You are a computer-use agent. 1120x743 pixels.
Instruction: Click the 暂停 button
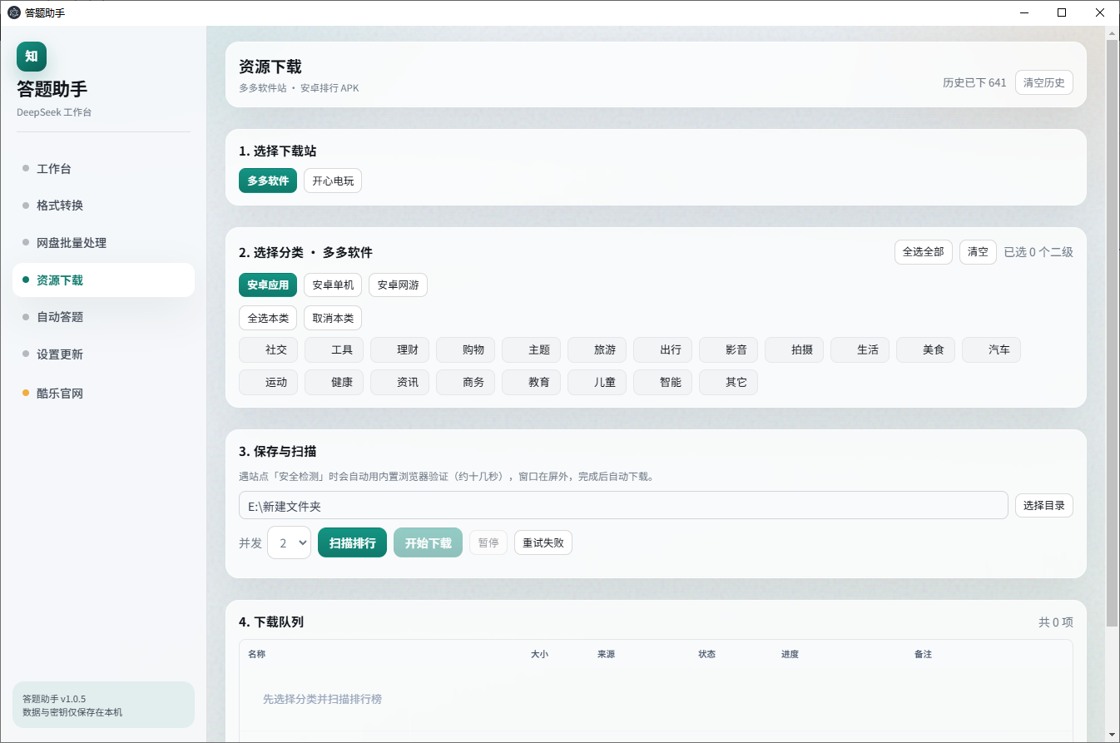[488, 542]
